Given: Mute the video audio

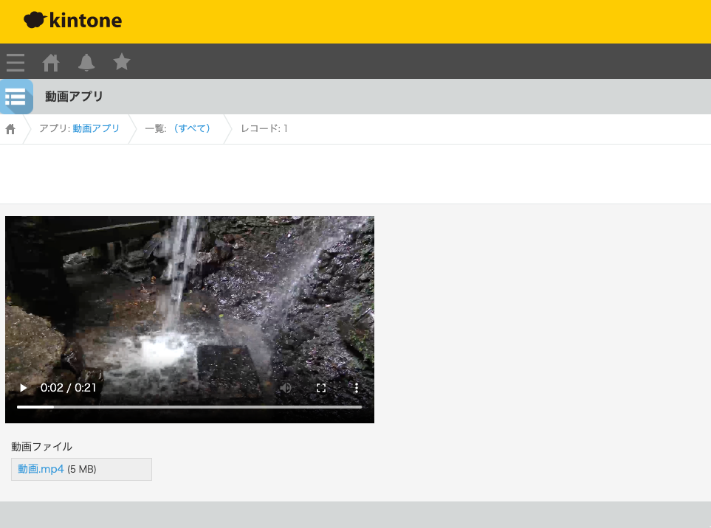Looking at the screenshot, I should [x=286, y=387].
